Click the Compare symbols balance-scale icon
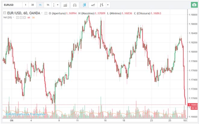Screen dimensions: 199x124 [75, 5]
